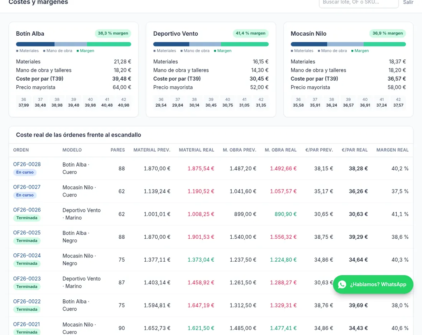Click the '41,4 % margen' badge on Deportivo Vento

pyautogui.click(x=251, y=33)
